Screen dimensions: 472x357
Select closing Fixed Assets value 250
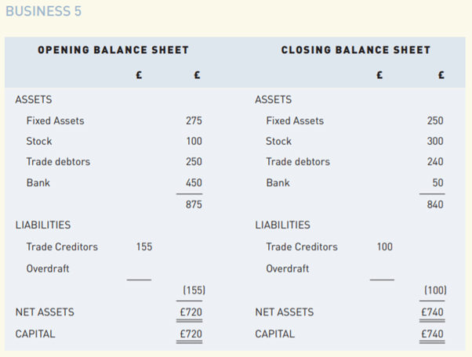point(435,121)
